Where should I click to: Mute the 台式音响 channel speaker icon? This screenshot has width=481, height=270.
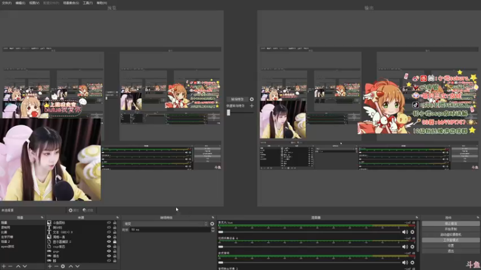coord(405,262)
